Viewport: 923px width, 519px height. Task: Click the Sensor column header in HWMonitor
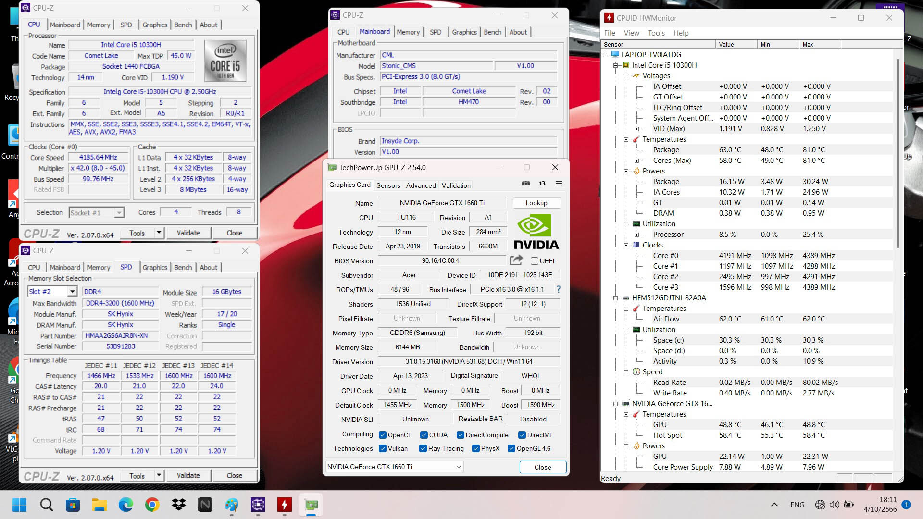tap(658, 44)
